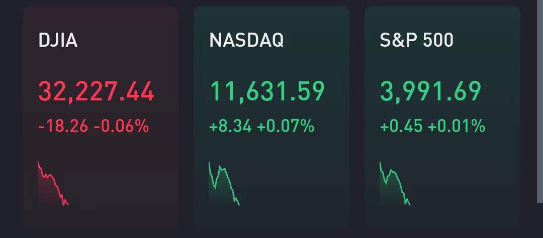Viewport: 543px width, 238px height.
Task: Click the S&P 500 percent change +0.01%
Action: coord(457,126)
